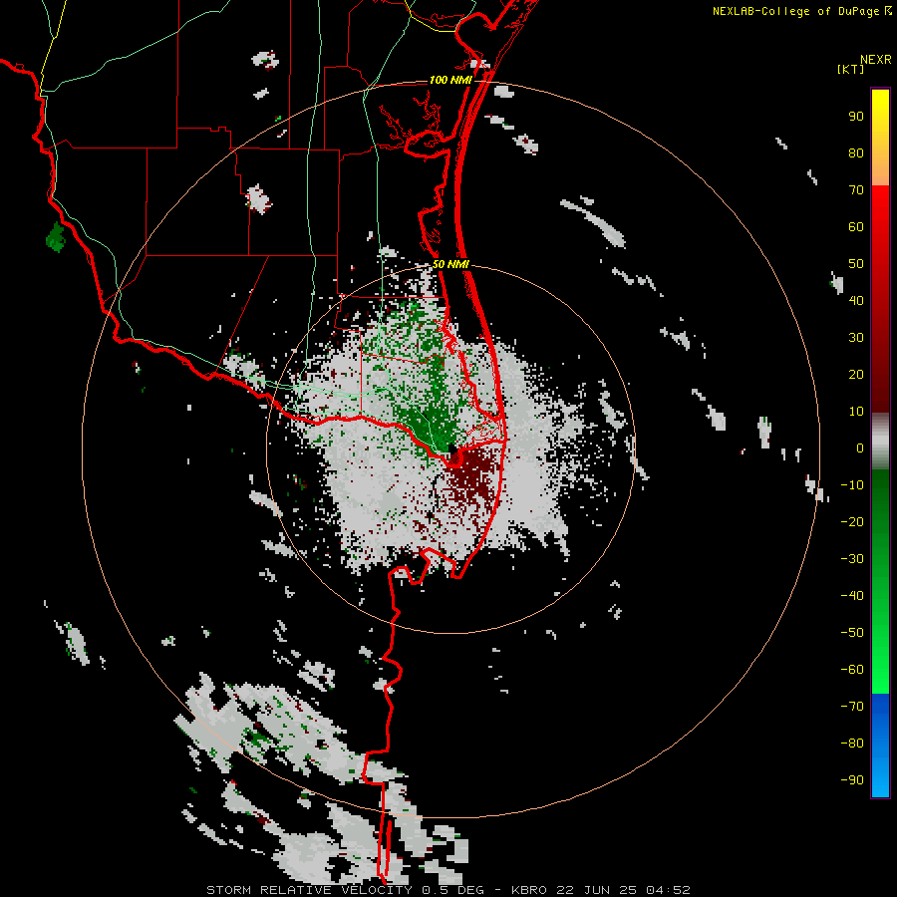Click the Storm Relative Velocity caption at bottom
The image size is (897, 897).
(x=448, y=890)
